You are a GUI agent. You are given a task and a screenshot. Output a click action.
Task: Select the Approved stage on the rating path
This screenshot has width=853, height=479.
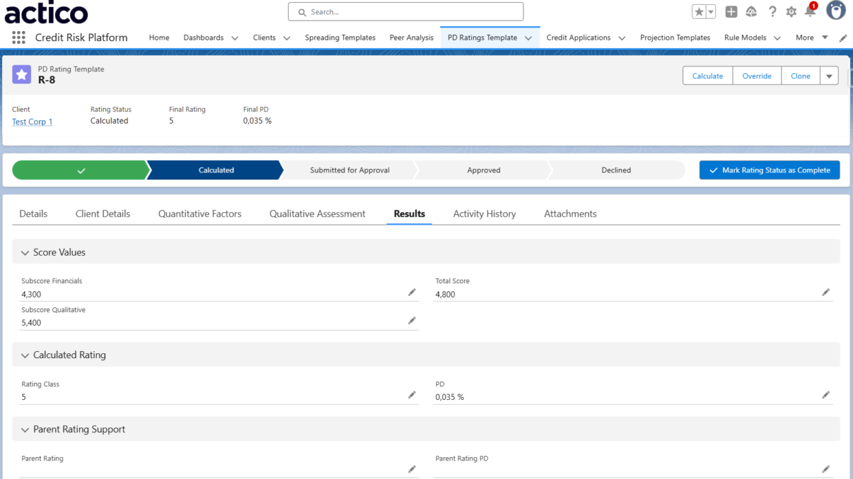pyautogui.click(x=484, y=170)
